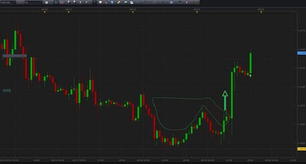Viewport: 306px width, 164px height.
Task: Click the 14:00 time axis label
Action: click(x=36, y=160)
